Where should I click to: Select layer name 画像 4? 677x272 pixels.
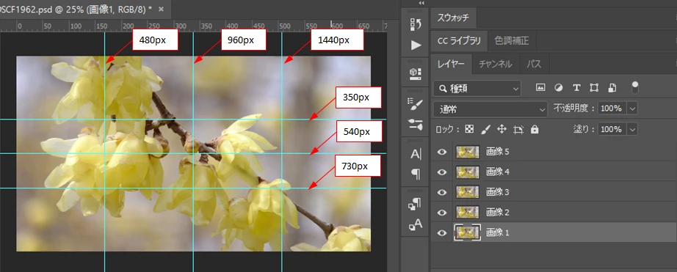pos(498,172)
